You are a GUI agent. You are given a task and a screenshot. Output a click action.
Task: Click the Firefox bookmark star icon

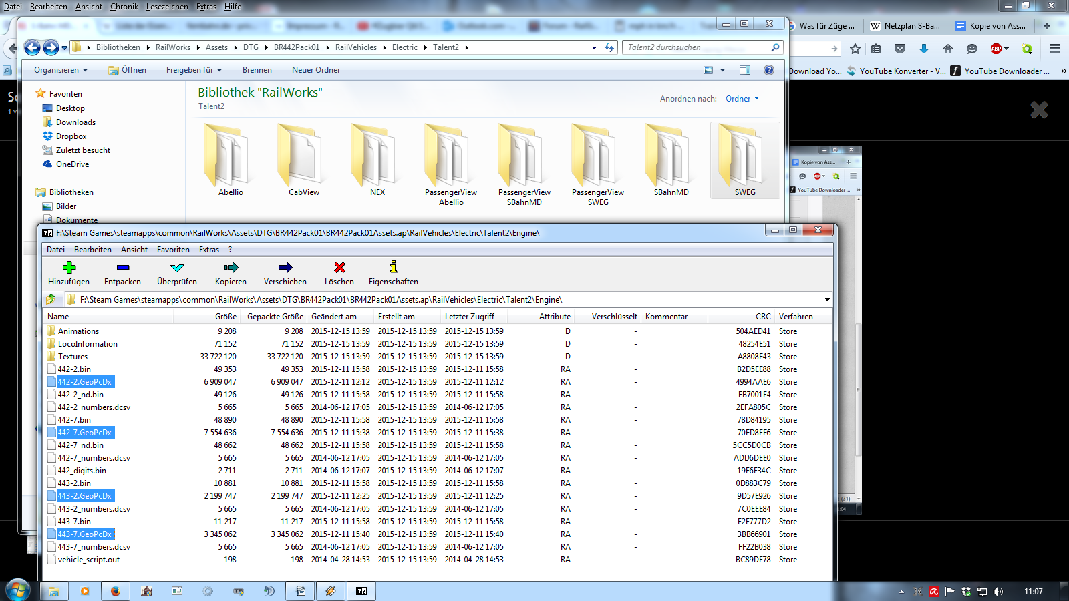[855, 49]
